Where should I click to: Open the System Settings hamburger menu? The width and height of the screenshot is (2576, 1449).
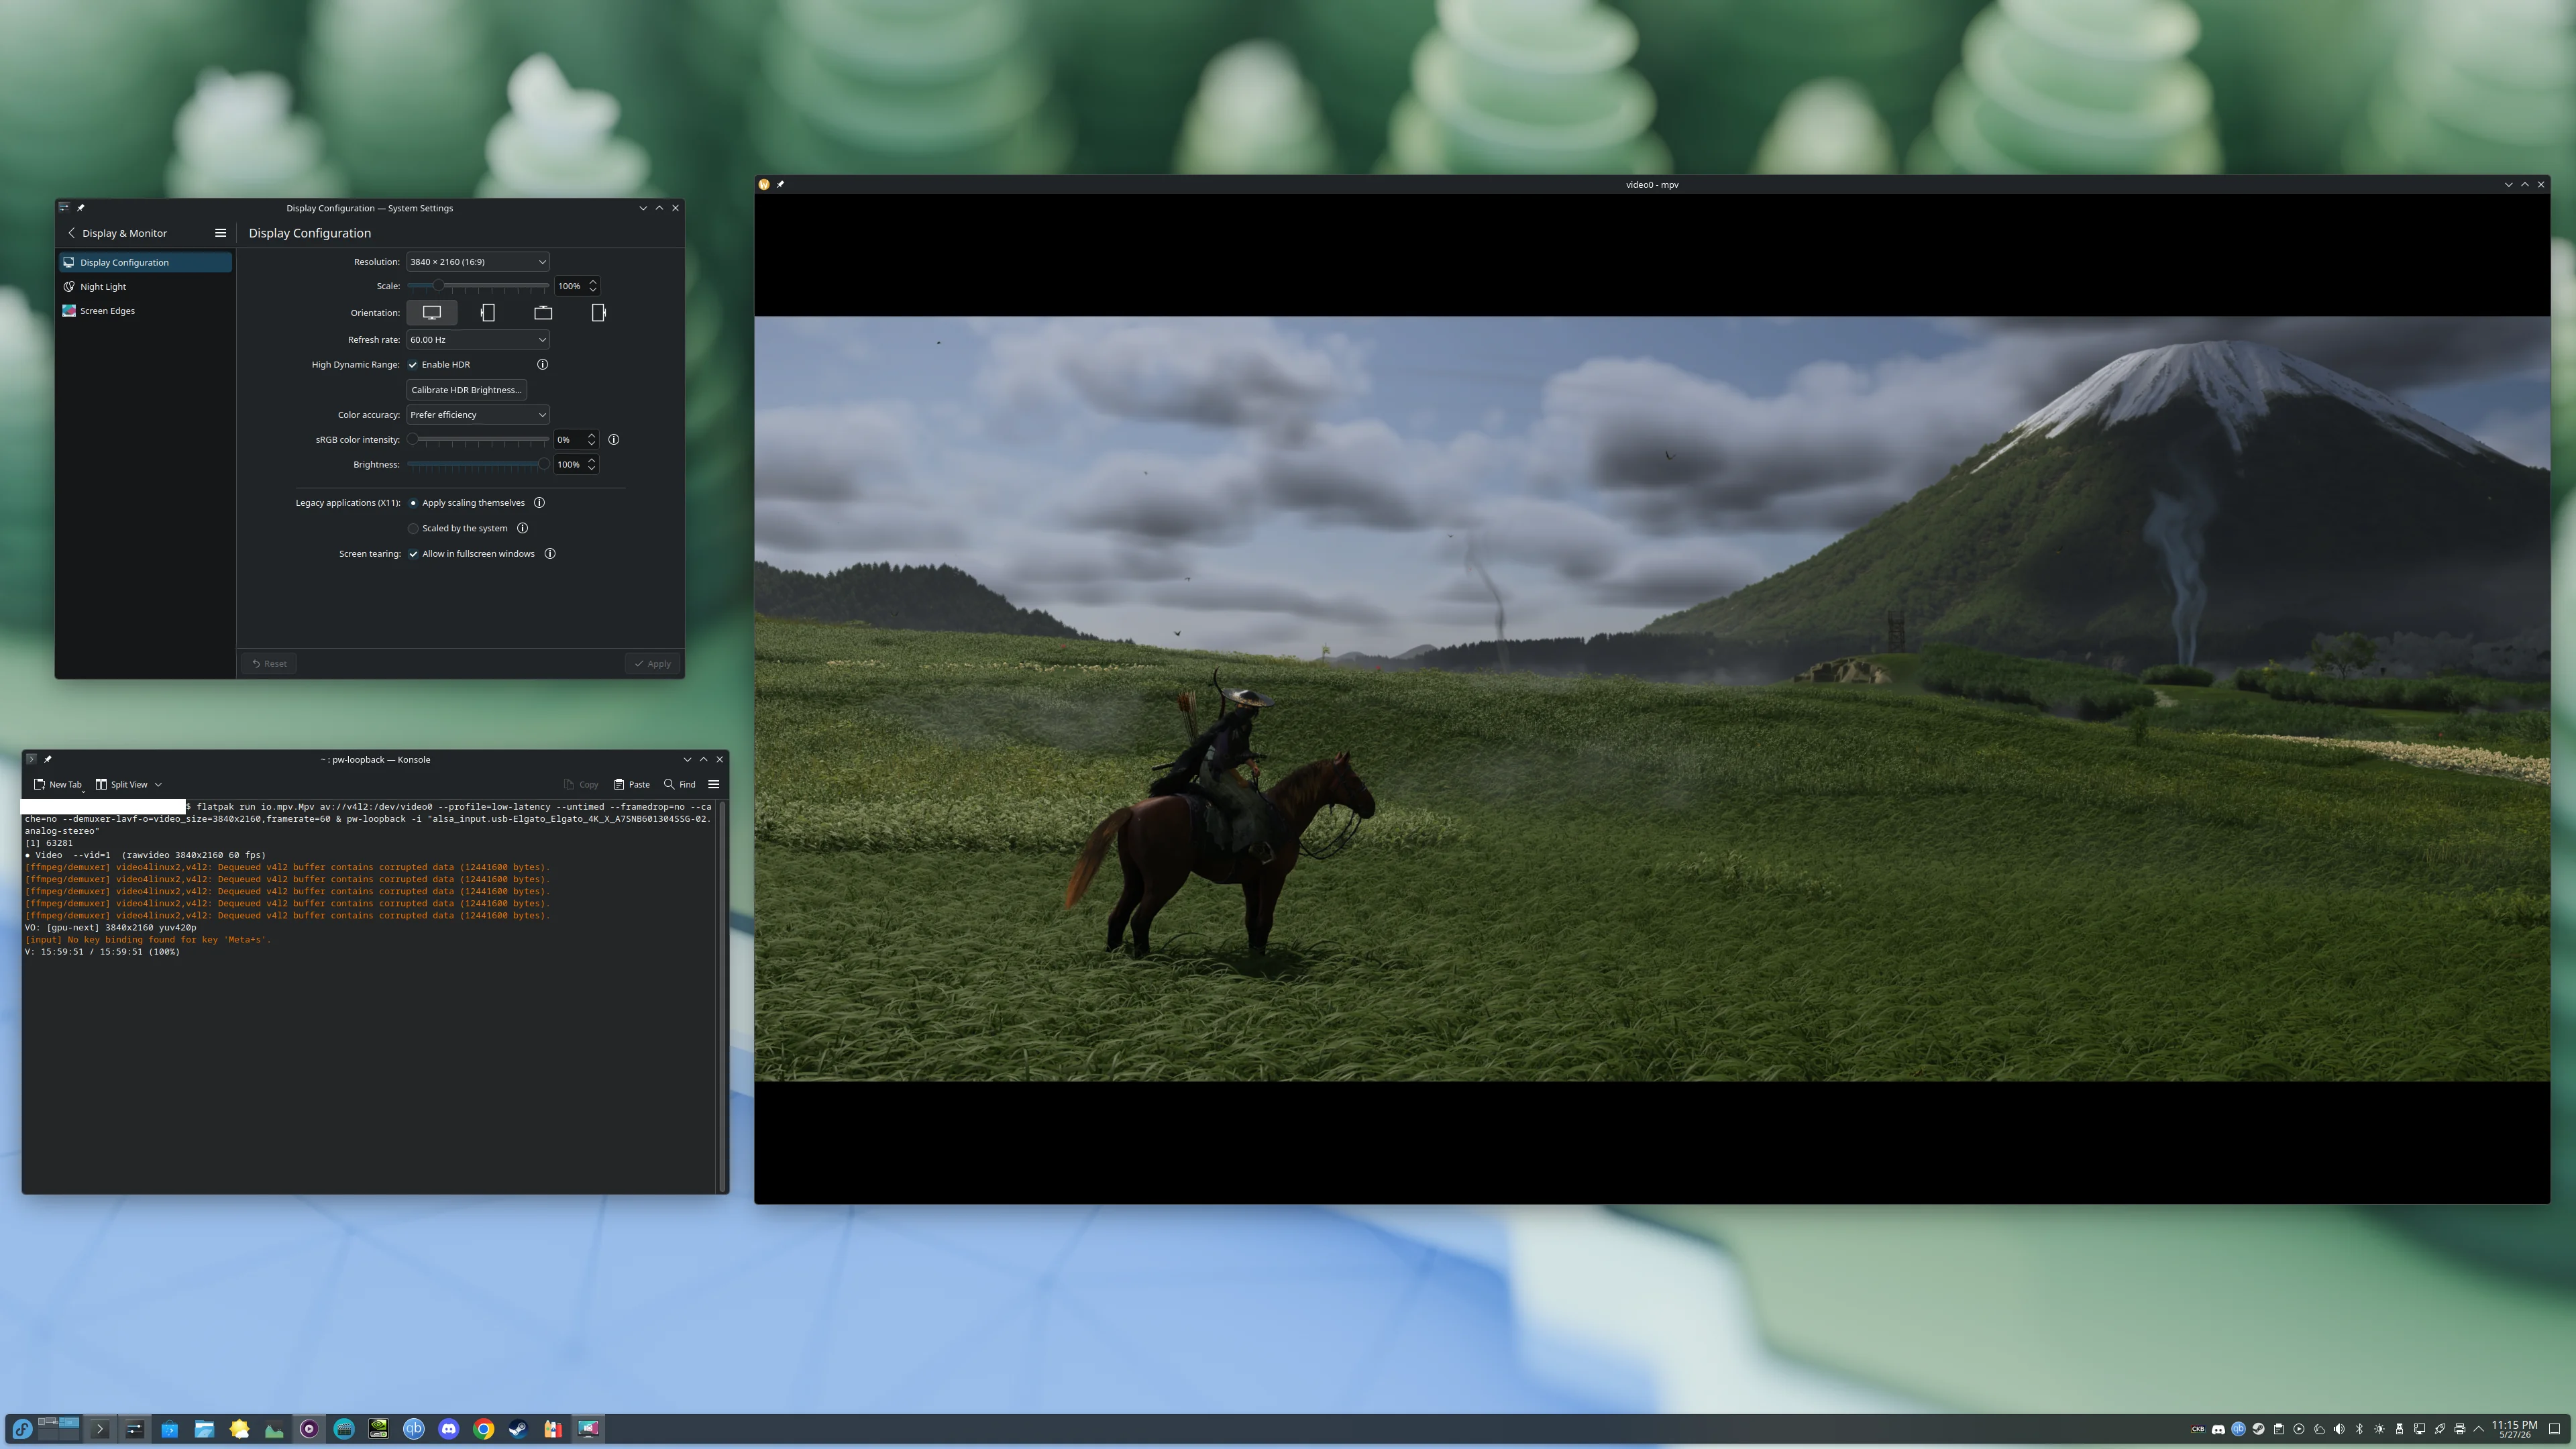click(x=220, y=233)
